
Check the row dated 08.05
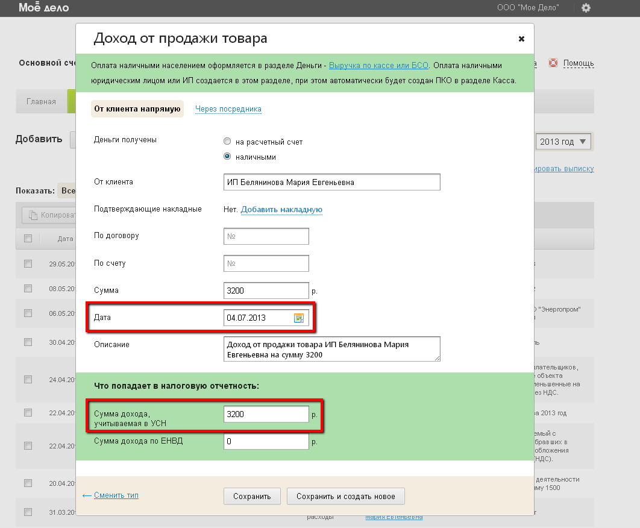click(x=28, y=289)
